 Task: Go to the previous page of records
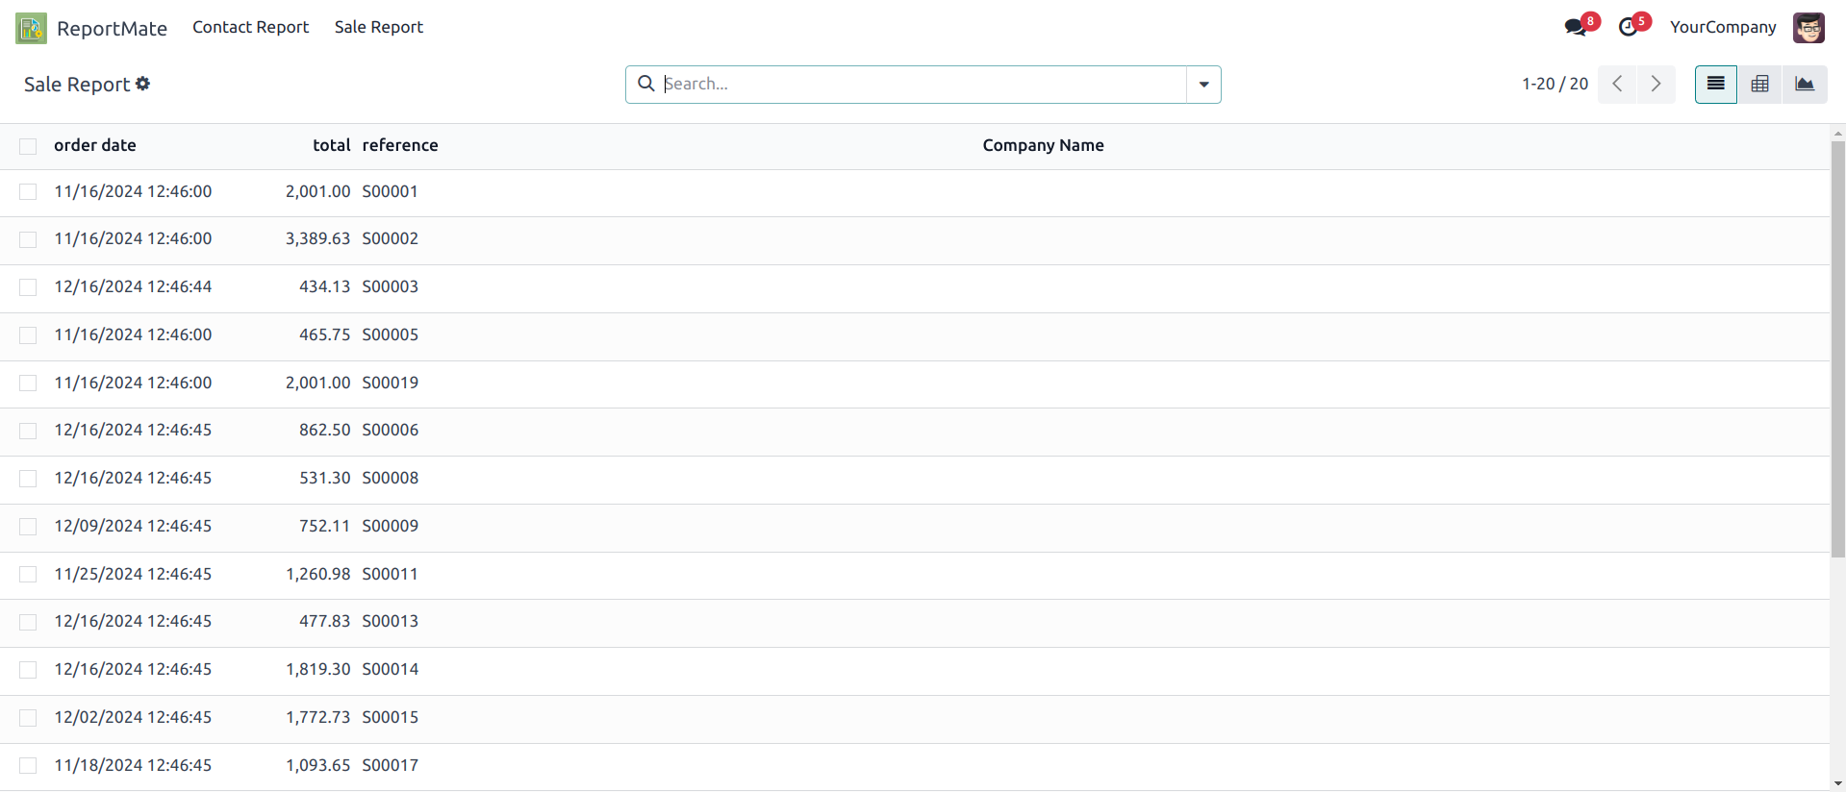pyautogui.click(x=1617, y=85)
